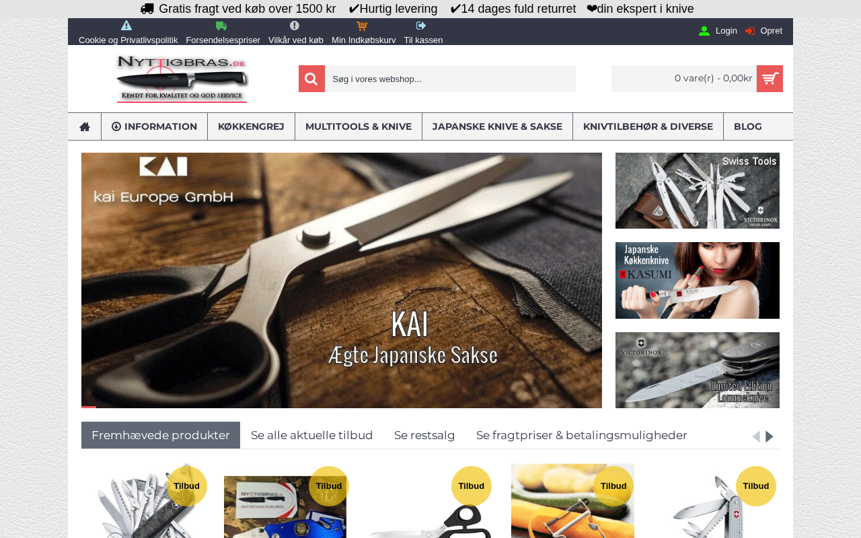Show next featured products with right arrow

coord(770,436)
